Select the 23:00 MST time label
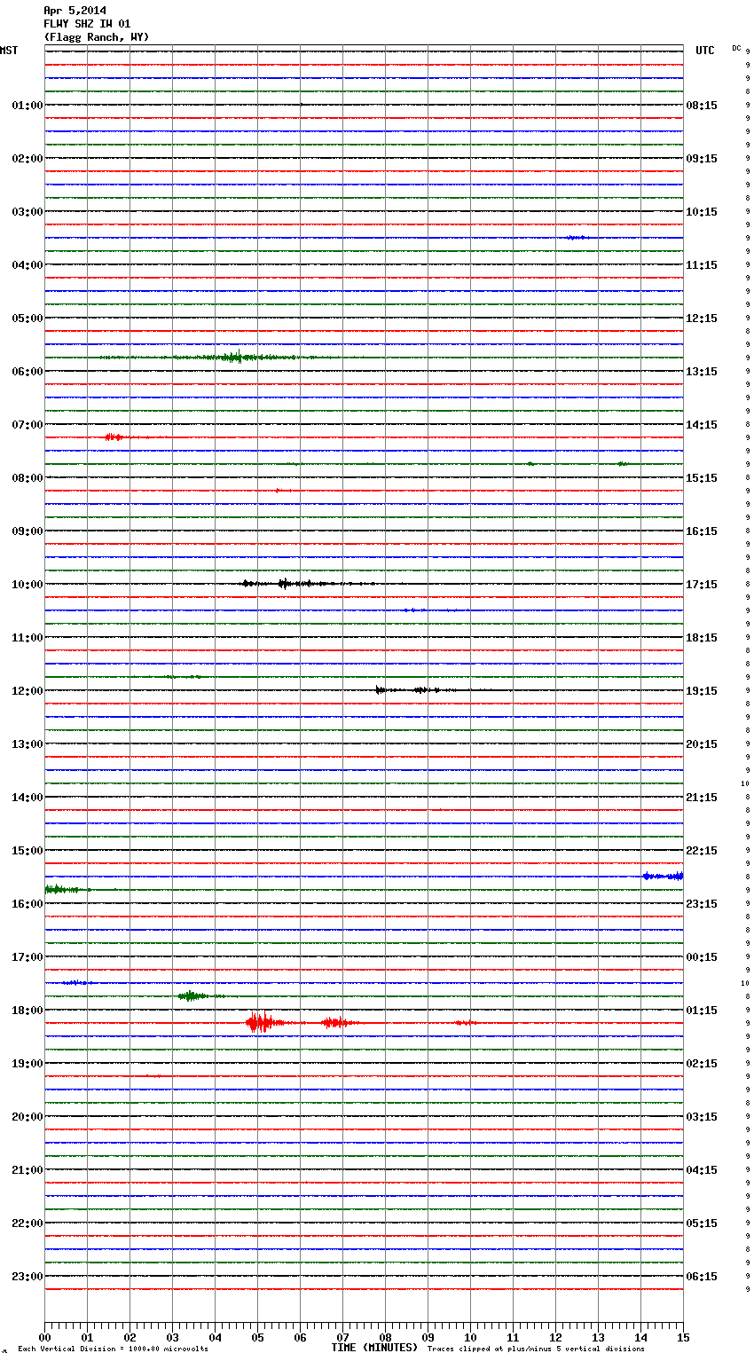 coord(27,1277)
